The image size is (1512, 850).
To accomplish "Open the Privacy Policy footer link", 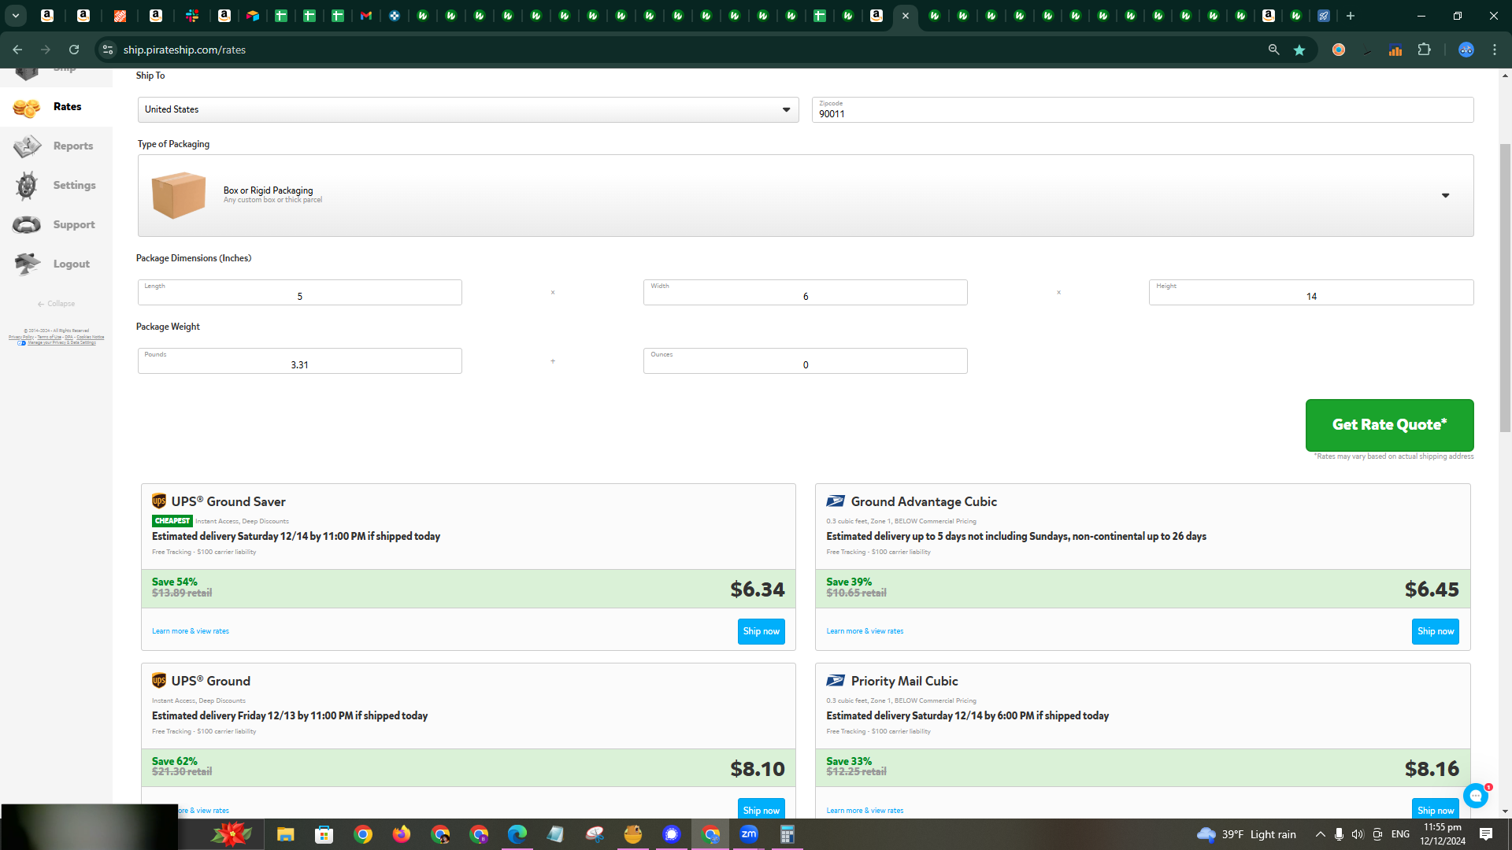I will click(21, 337).
